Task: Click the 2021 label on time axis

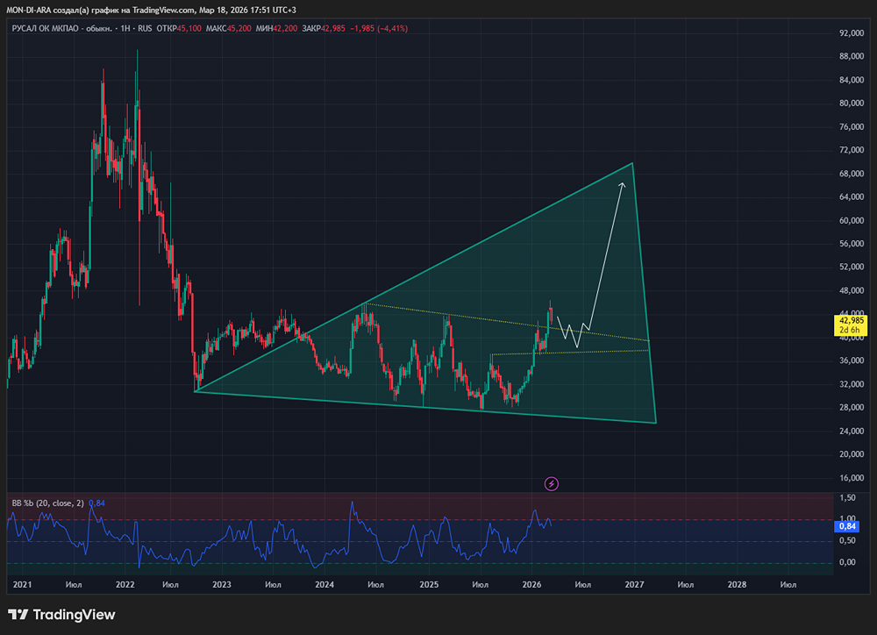Action: [23, 585]
